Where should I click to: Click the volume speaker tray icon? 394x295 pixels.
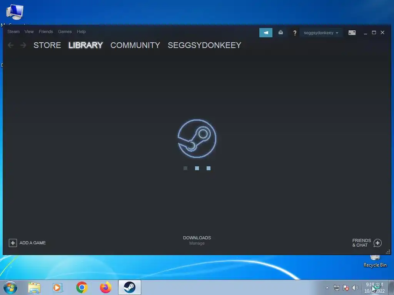coord(355,288)
